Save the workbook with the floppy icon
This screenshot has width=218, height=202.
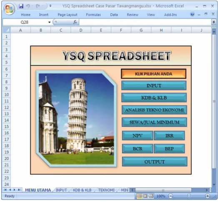21,6
